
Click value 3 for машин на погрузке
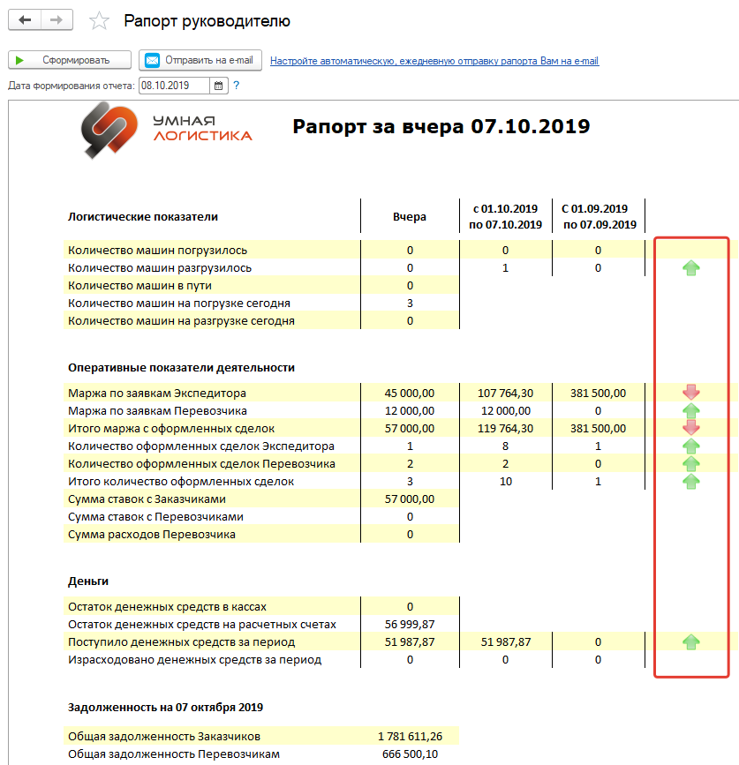coord(410,304)
